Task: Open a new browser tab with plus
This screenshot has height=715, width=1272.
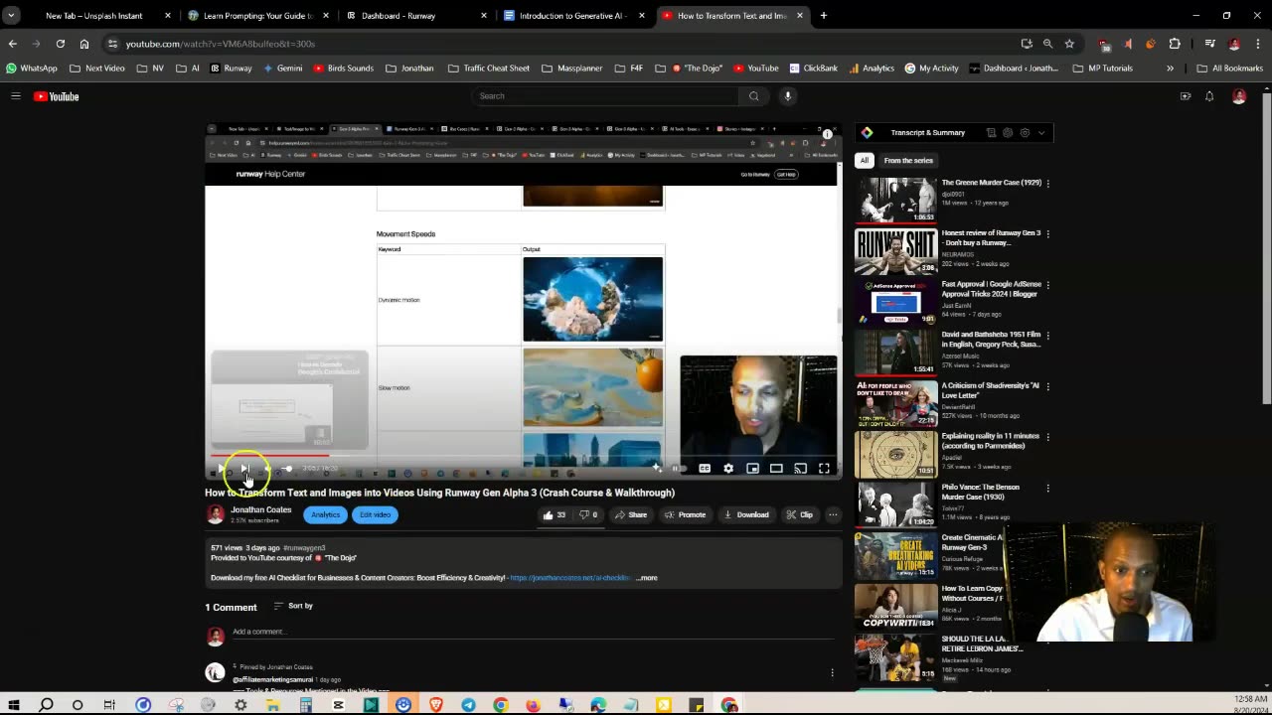Action: (x=823, y=16)
